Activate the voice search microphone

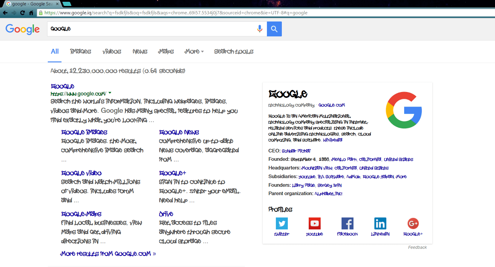tap(260, 29)
